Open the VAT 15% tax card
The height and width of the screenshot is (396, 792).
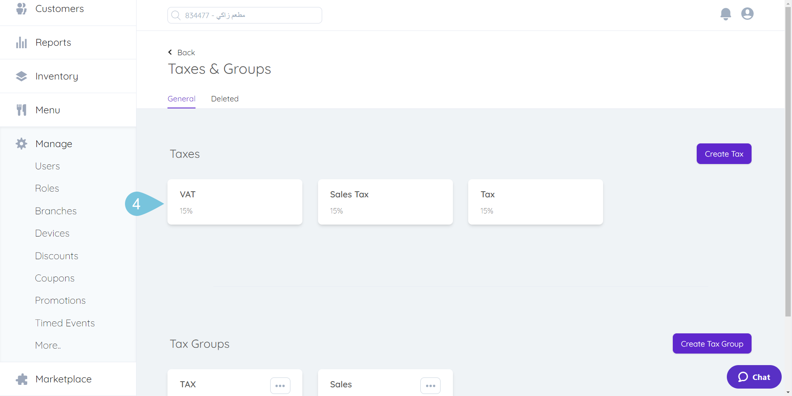235,202
